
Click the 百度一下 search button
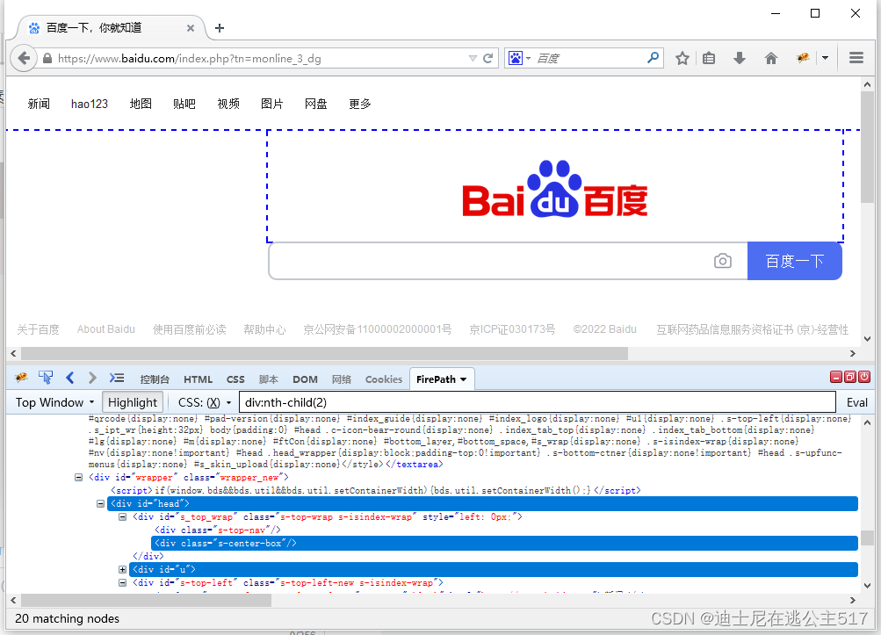pyautogui.click(x=794, y=261)
